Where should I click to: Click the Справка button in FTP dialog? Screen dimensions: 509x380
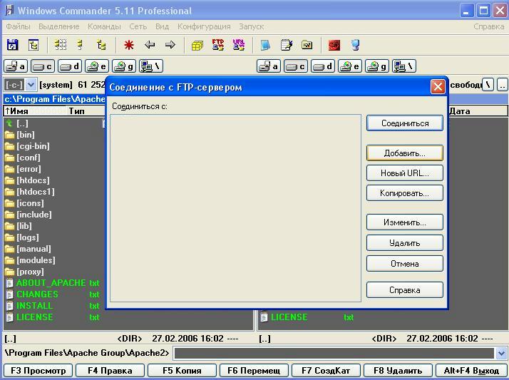(405, 290)
